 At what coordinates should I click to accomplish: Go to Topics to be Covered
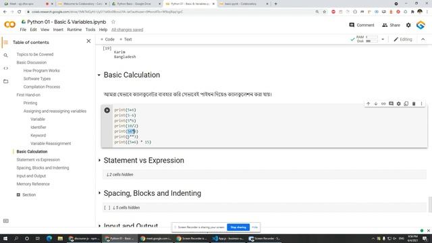pyautogui.click(x=35, y=55)
